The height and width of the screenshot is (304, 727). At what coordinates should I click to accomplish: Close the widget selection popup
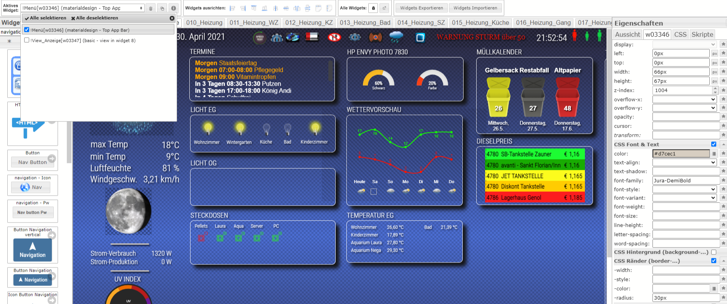coord(172,18)
